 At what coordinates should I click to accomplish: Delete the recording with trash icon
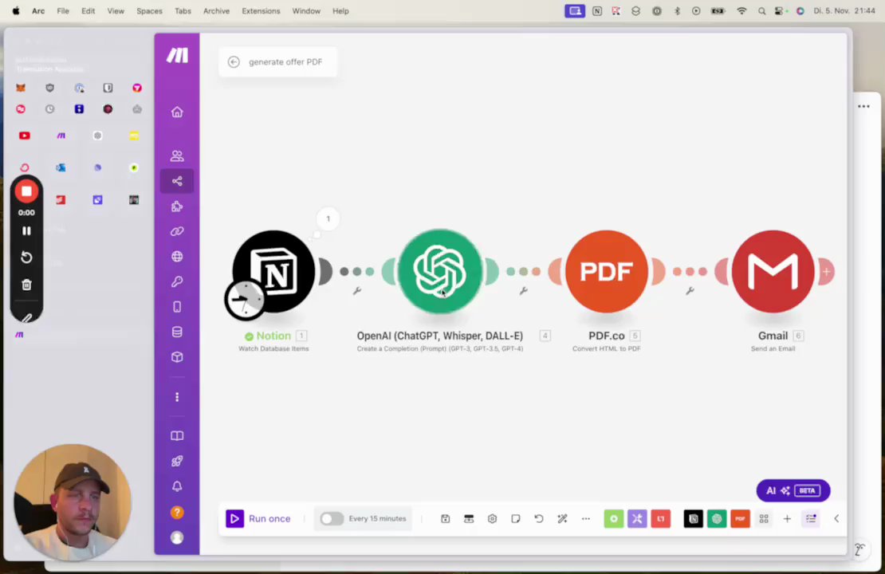(26, 285)
